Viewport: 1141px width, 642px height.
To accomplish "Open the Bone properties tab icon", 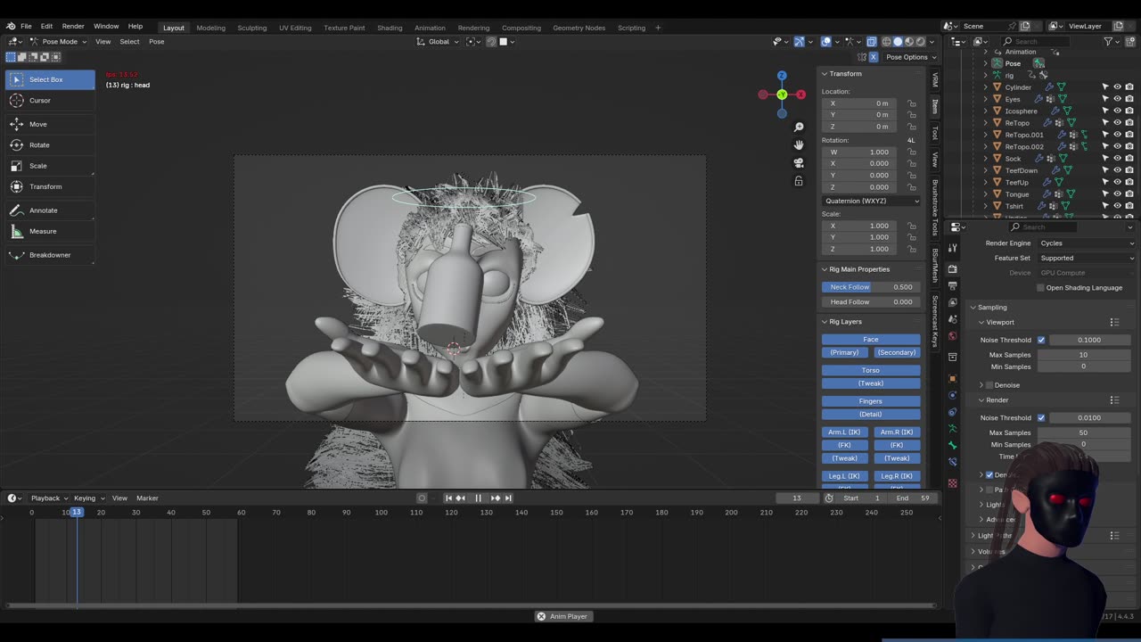I will [x=953, y=445].
